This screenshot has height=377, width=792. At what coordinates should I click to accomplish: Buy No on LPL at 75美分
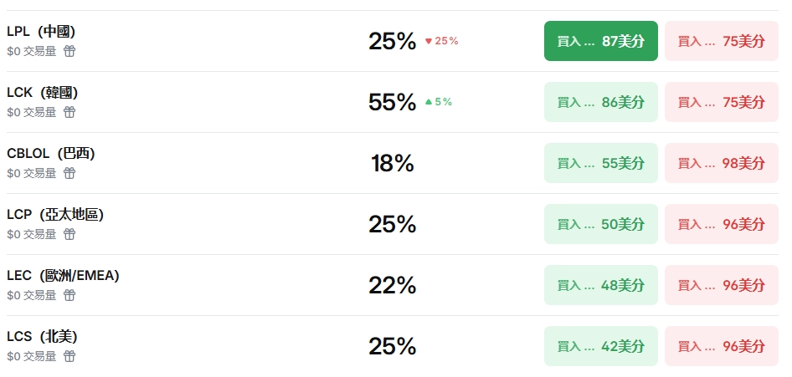coord(721,41)
